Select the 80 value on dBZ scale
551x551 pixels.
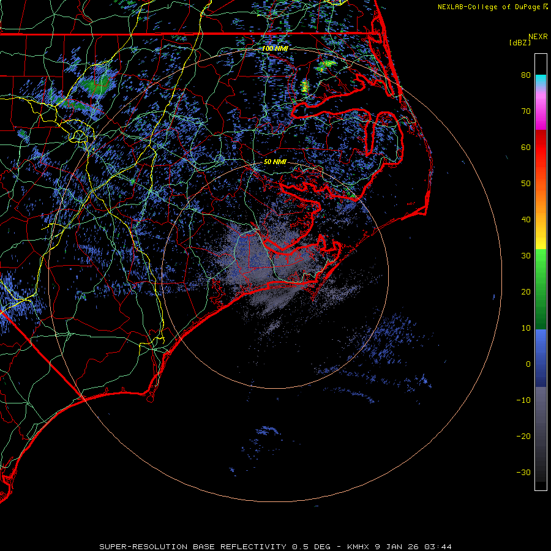526,75
